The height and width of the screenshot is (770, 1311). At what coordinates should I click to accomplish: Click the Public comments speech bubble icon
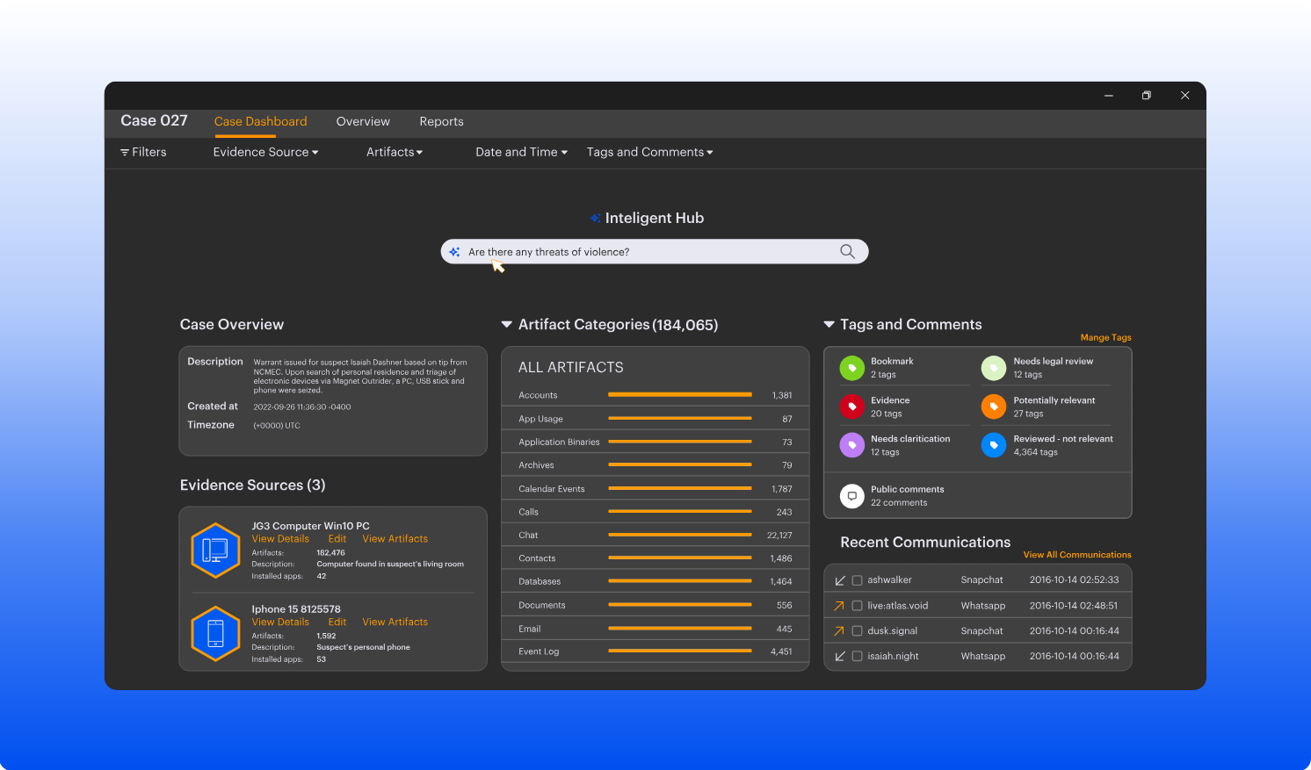[x=851, y=496]
